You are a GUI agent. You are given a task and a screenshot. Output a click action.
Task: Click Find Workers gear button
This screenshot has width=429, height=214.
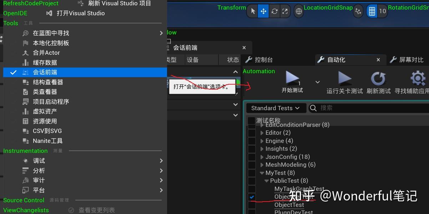point(412,82)
